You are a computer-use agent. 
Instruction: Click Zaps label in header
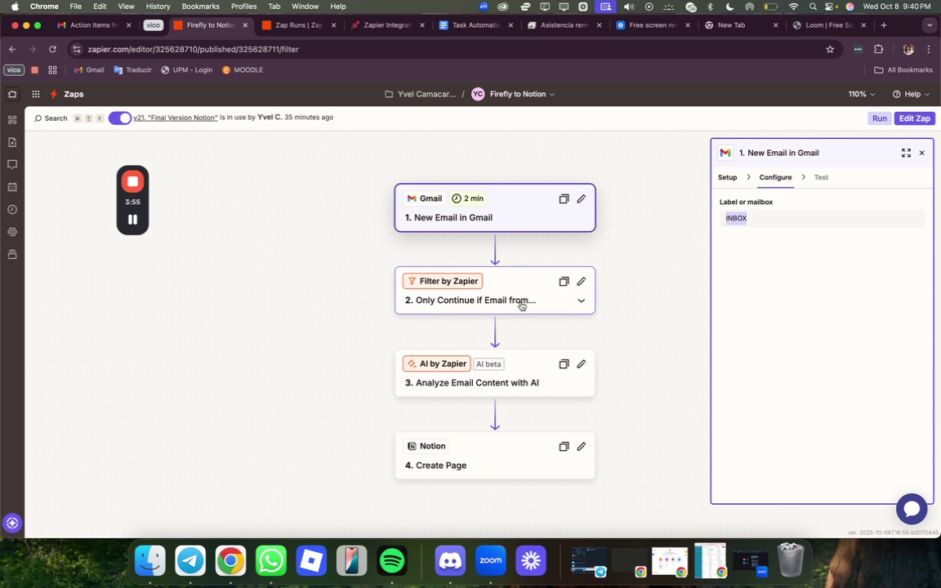tap(74, 94)
